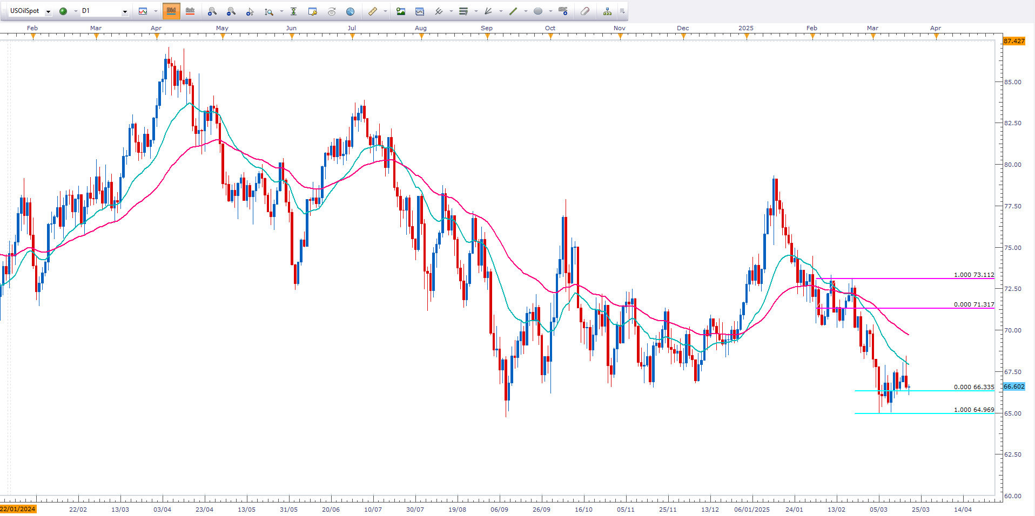Select the green trend line drawing tool

(x=513, y=11)
